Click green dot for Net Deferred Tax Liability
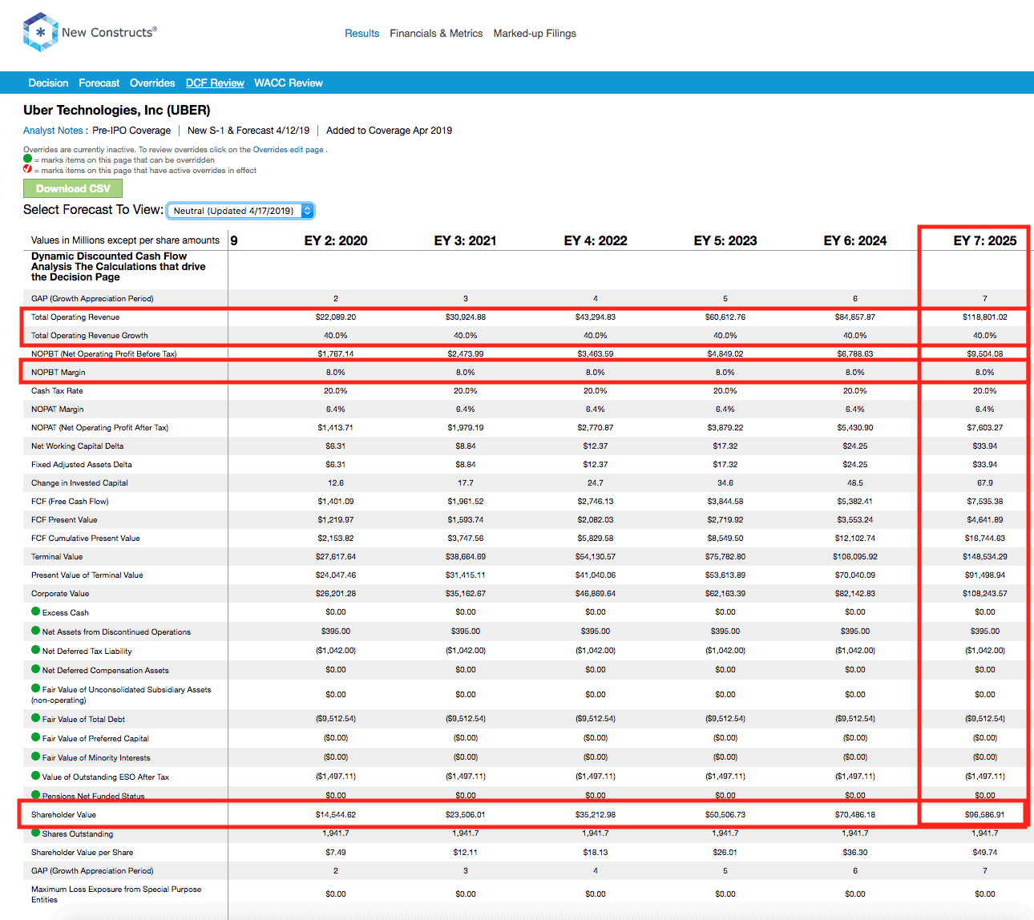1034x920 pixels. [35, 650]
